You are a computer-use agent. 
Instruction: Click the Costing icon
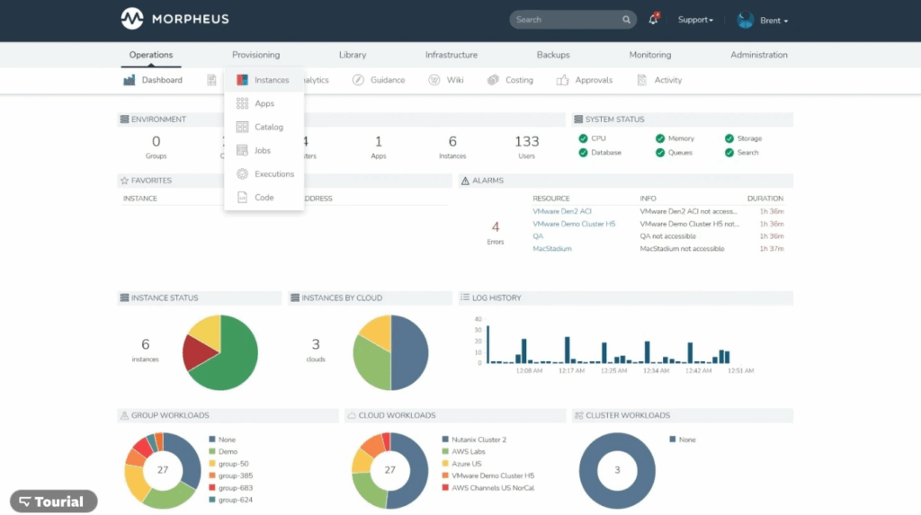pyautogui.click(x=493, y=80)
